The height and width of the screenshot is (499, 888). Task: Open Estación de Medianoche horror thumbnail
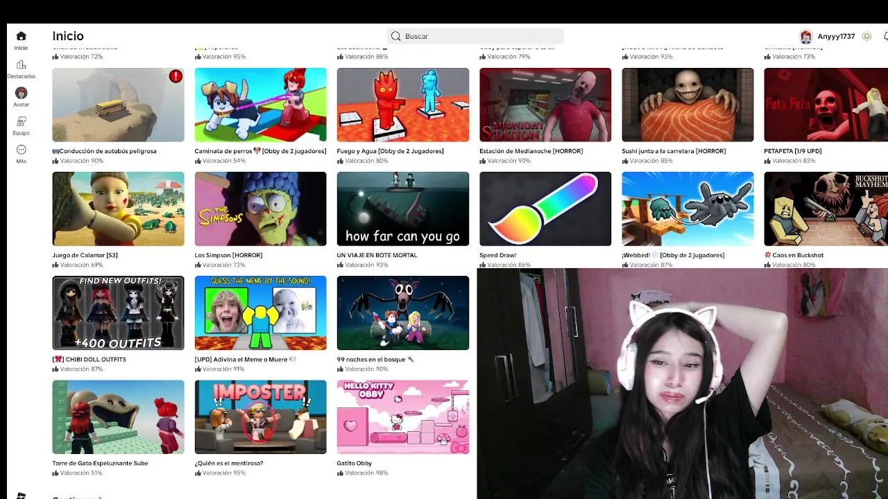pyautogui.click(x=545, y=105)
